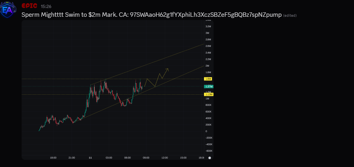Click the 2.2M price axis label
The image size is (354, 167).
[x=208, y=59]
